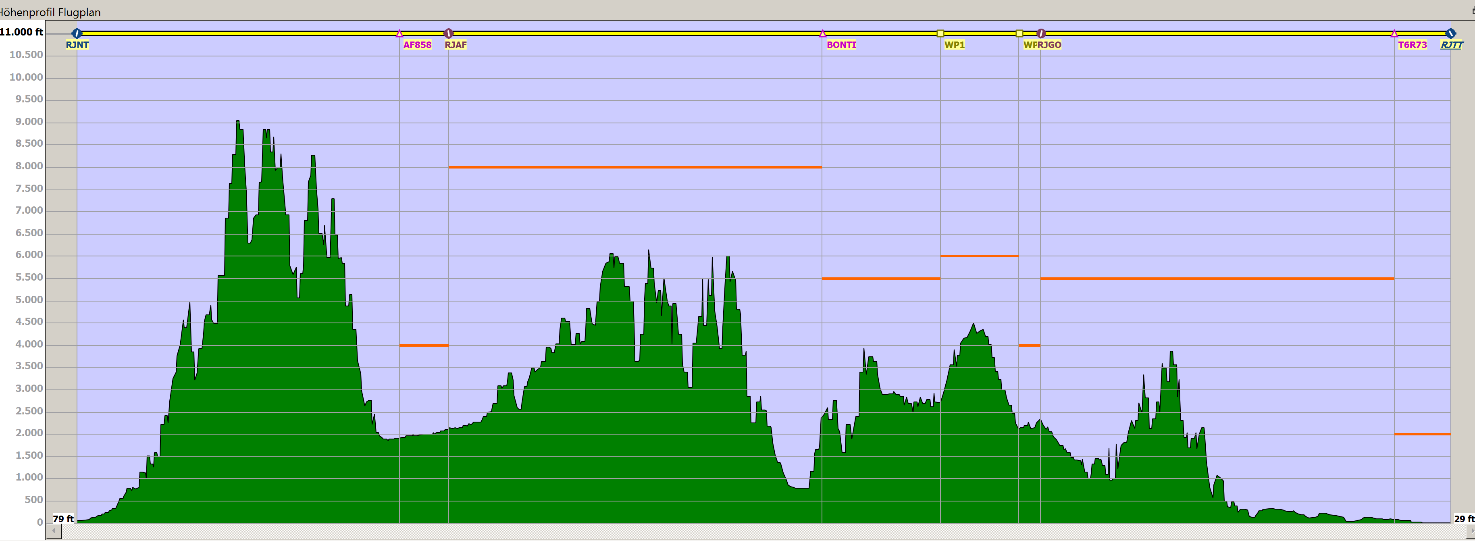
Task: Click the RJNT label
Action: point(77,45)
